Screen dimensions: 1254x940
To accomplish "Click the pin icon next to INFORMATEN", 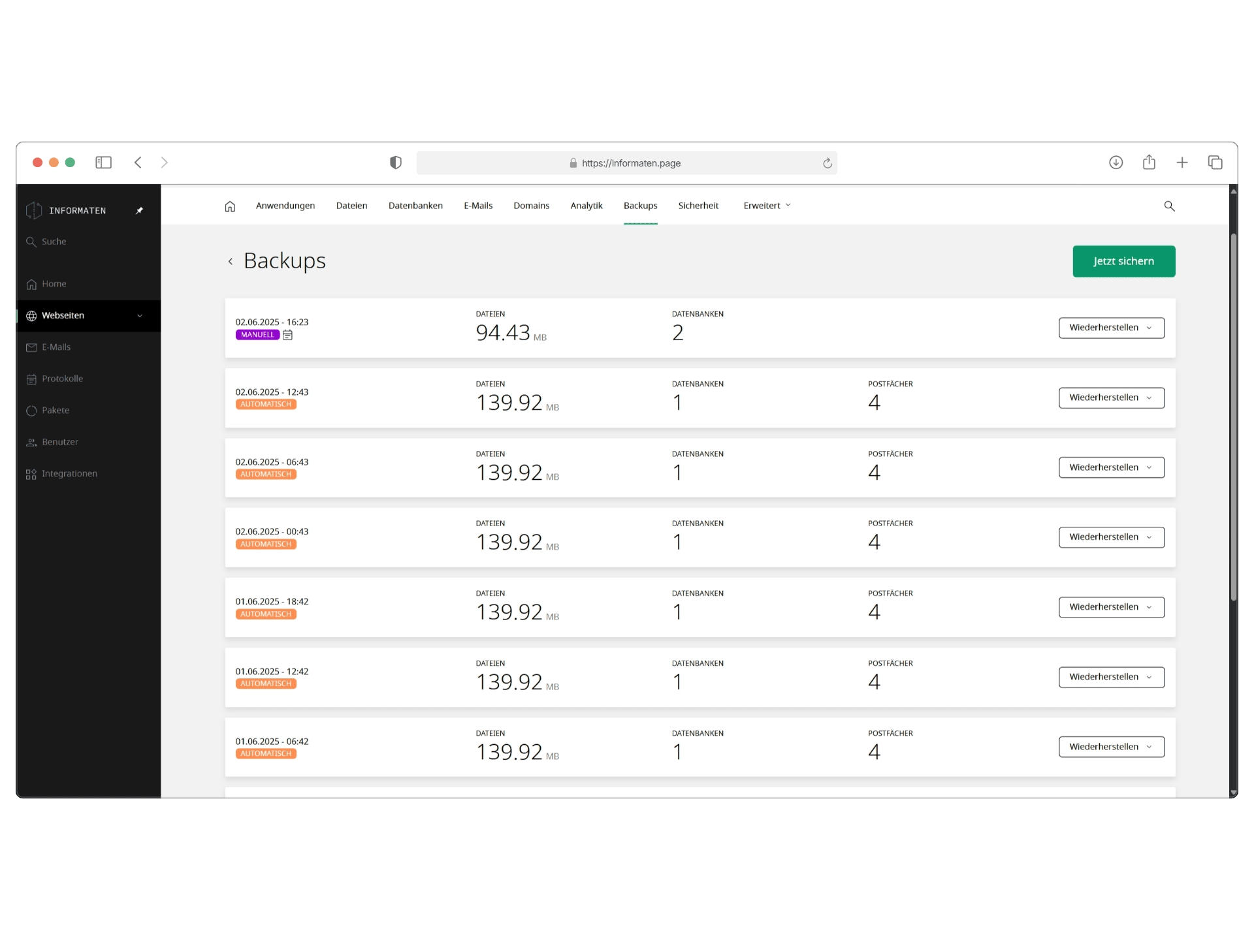I will click(x=139, y=210).
